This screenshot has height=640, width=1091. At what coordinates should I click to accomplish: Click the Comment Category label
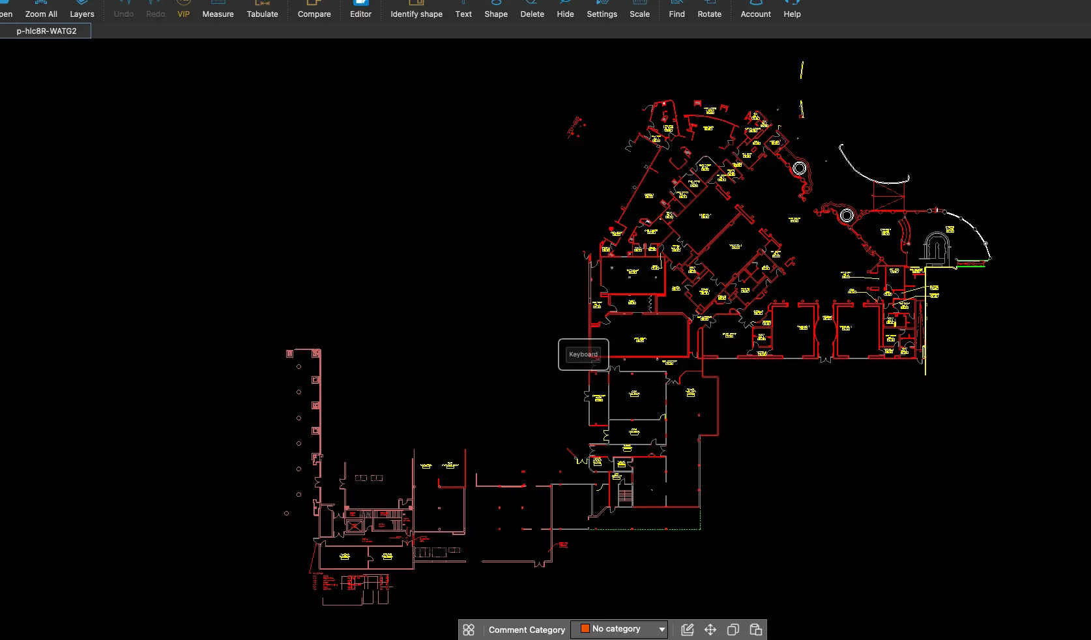click(527, 630)
